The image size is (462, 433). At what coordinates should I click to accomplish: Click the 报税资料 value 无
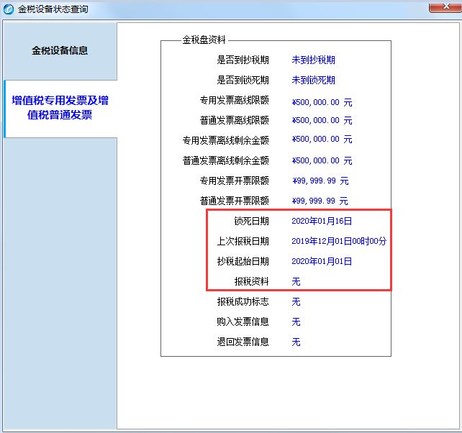tap(296, 282)
